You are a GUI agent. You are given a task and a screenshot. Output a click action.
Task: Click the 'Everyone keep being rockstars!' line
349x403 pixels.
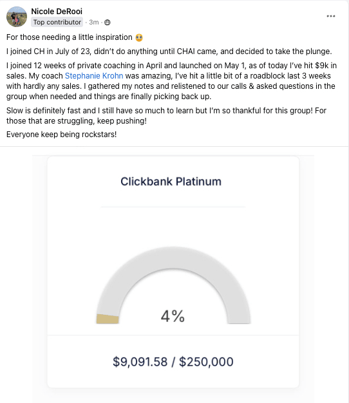tap(61, 135)
